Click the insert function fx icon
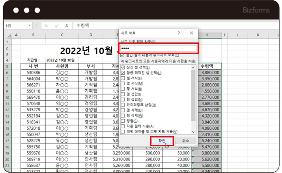The image size is (282, 173). (67, 26)
